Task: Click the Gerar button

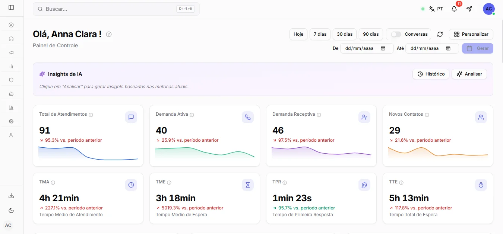Action: click(x=478, y=48)
